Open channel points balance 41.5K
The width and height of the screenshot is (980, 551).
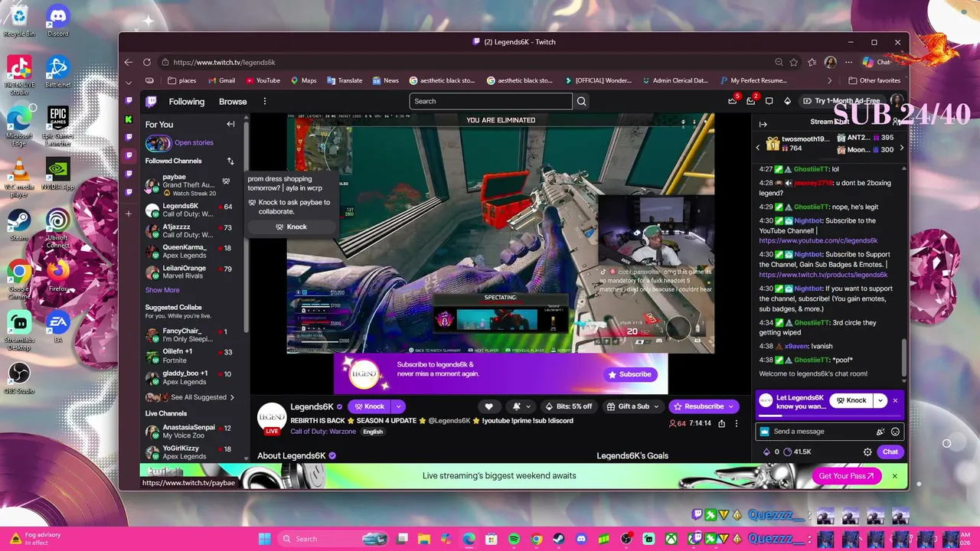click(797, 452)
